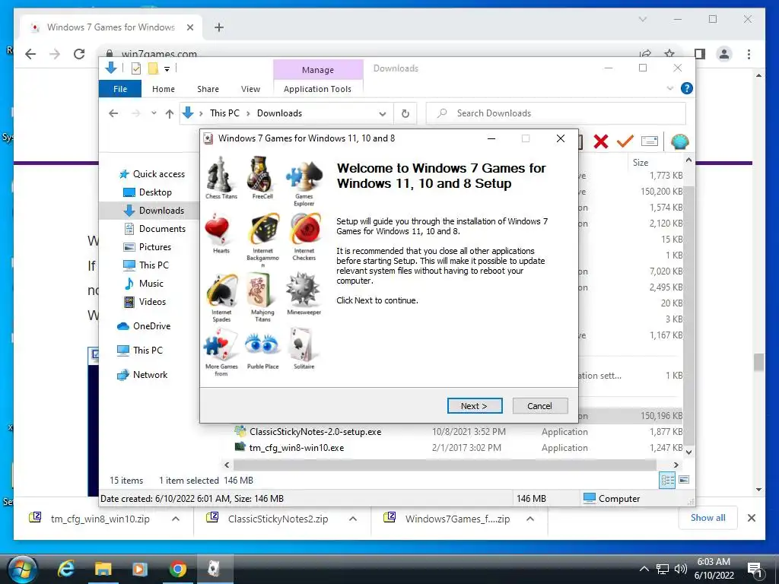This screenshot has height=584, width=779.
Task: Click the More Games puzzle icon
Action: [219, 345]
